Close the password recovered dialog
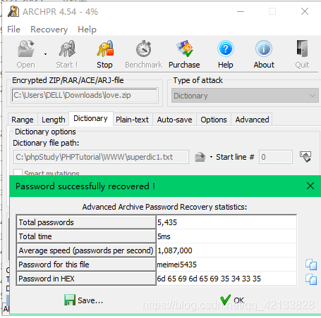 (x=310, y=186)
